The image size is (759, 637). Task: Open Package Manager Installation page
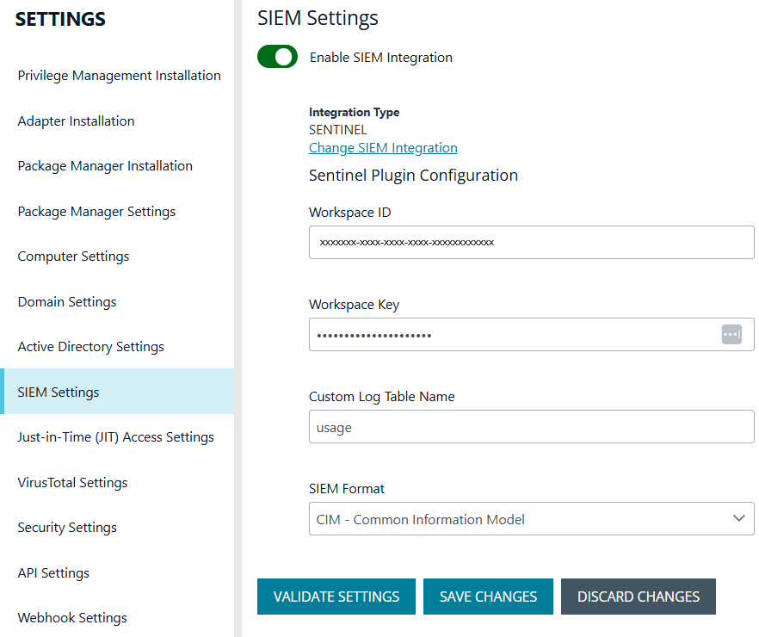pyautogui.click(x=105, y=165)
